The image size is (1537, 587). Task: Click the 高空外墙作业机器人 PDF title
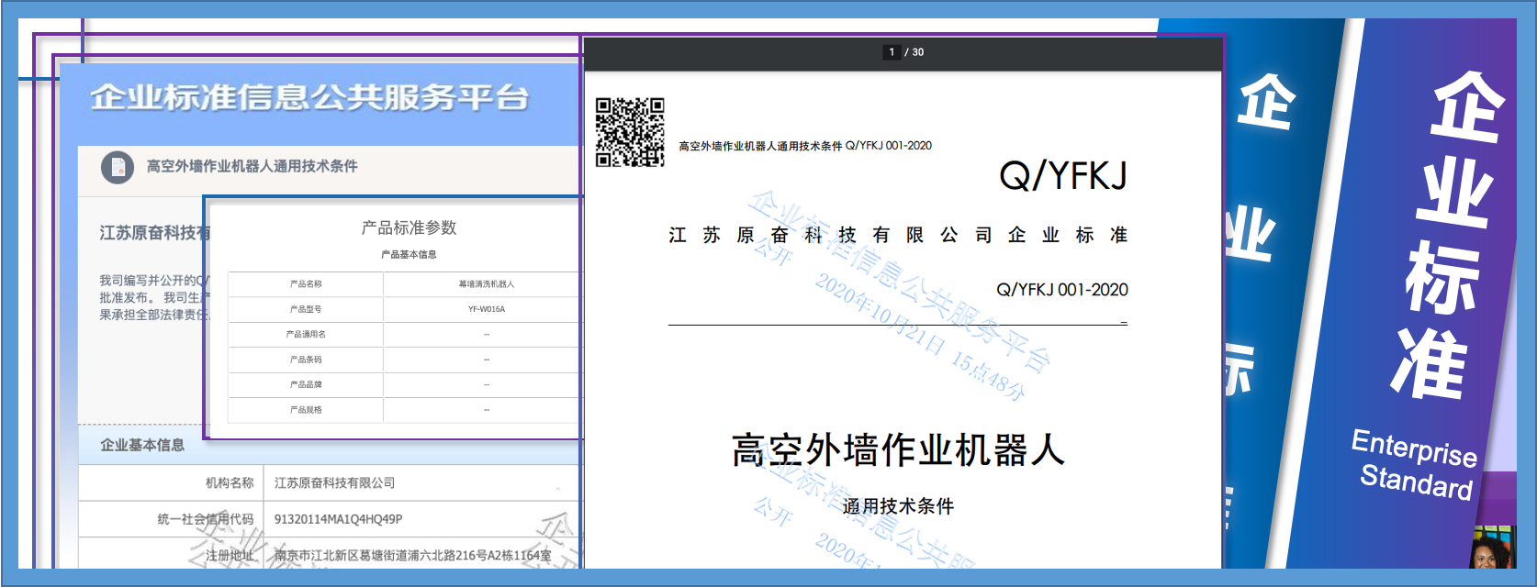[898, 450]
